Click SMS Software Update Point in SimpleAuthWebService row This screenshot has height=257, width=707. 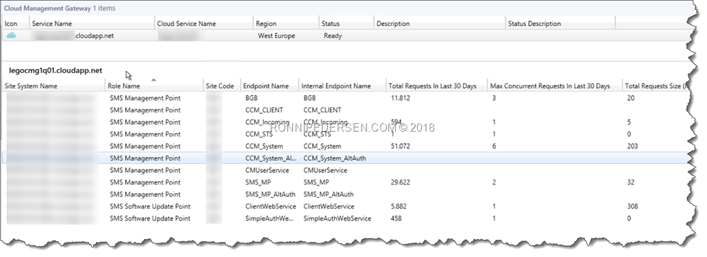pyautogui.click(x=150, y=218)
